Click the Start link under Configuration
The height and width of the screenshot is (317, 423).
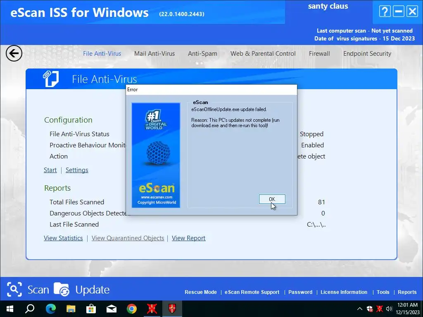click(50, 170)
